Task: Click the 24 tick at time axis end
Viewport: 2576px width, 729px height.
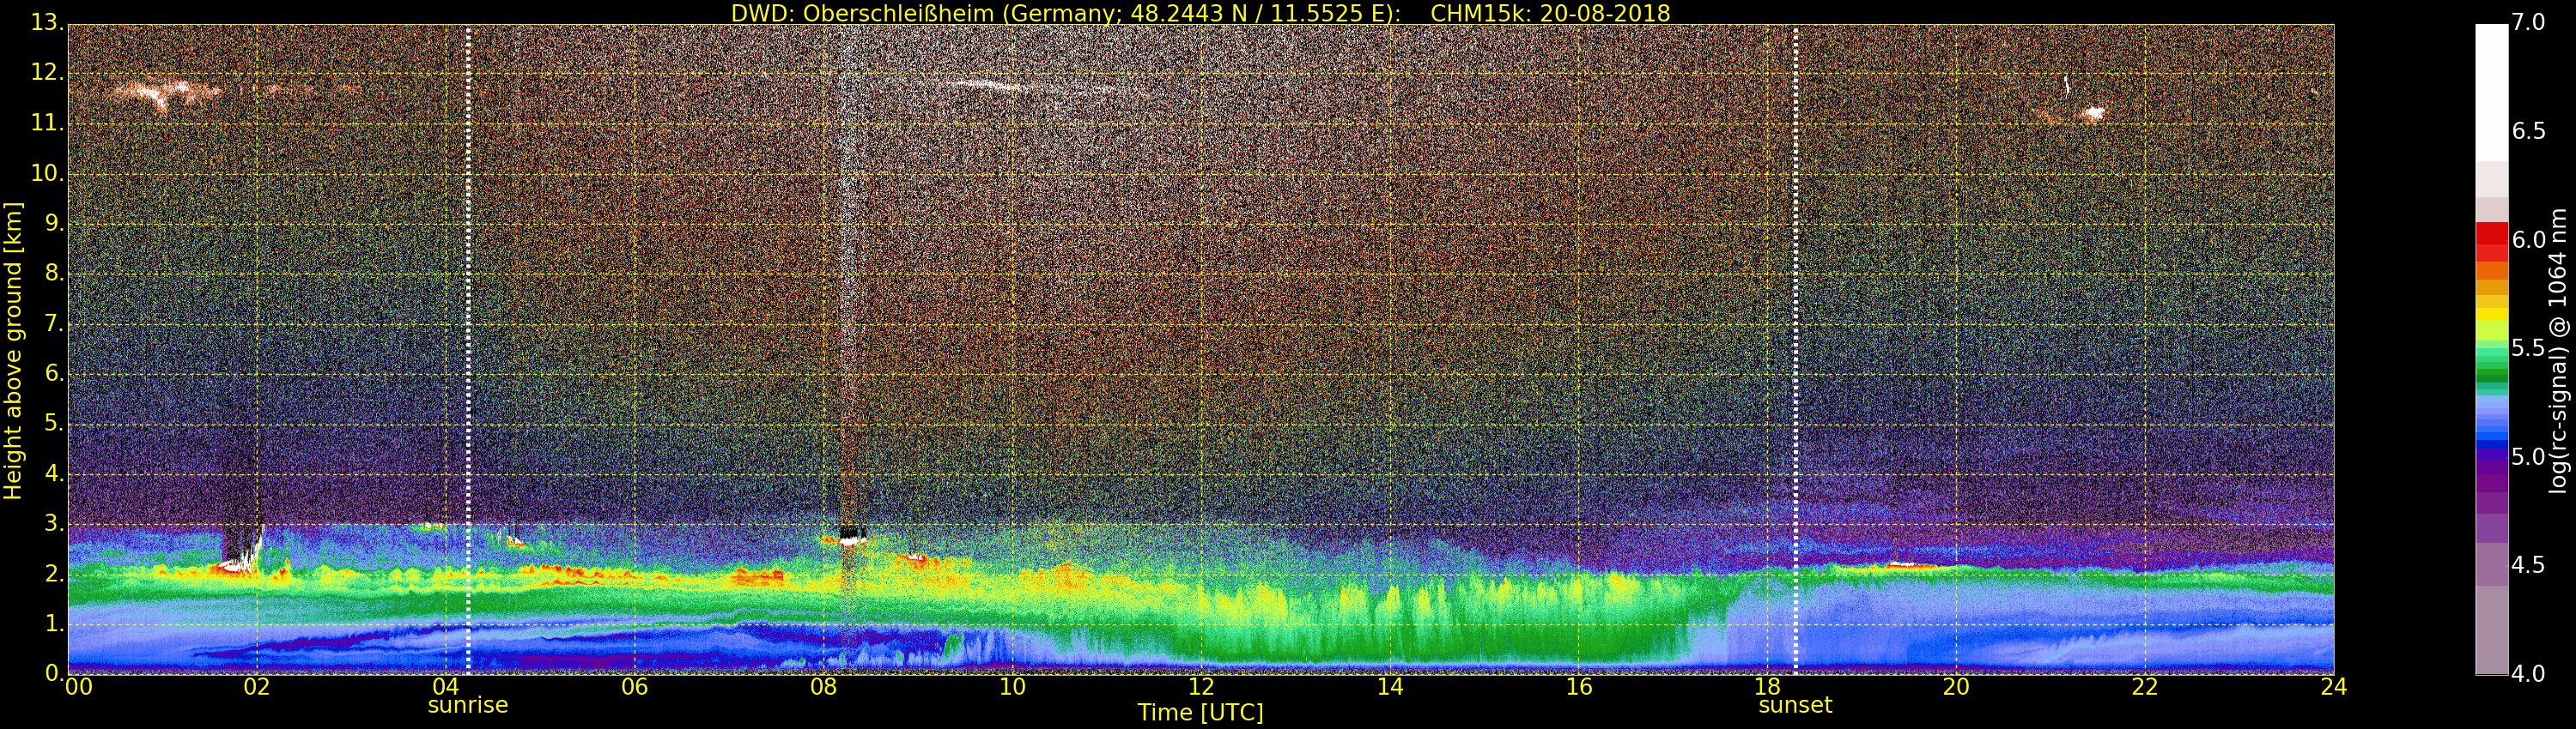Action: pos(2333,687)
